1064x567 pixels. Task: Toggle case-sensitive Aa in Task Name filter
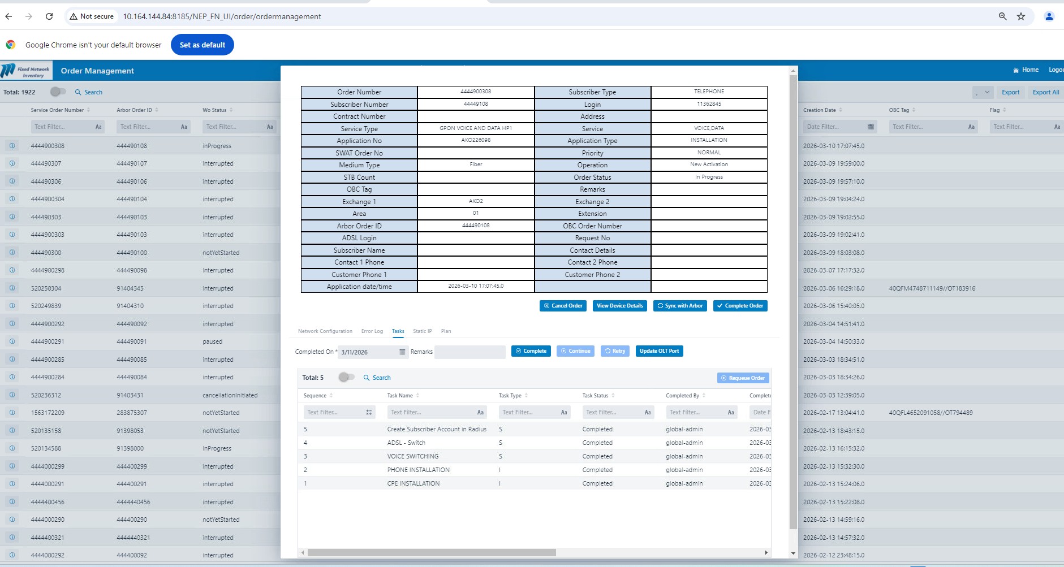(480, 412)
